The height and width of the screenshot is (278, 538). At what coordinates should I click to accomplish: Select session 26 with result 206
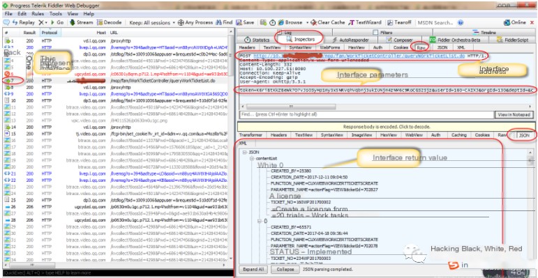[116, 207]
